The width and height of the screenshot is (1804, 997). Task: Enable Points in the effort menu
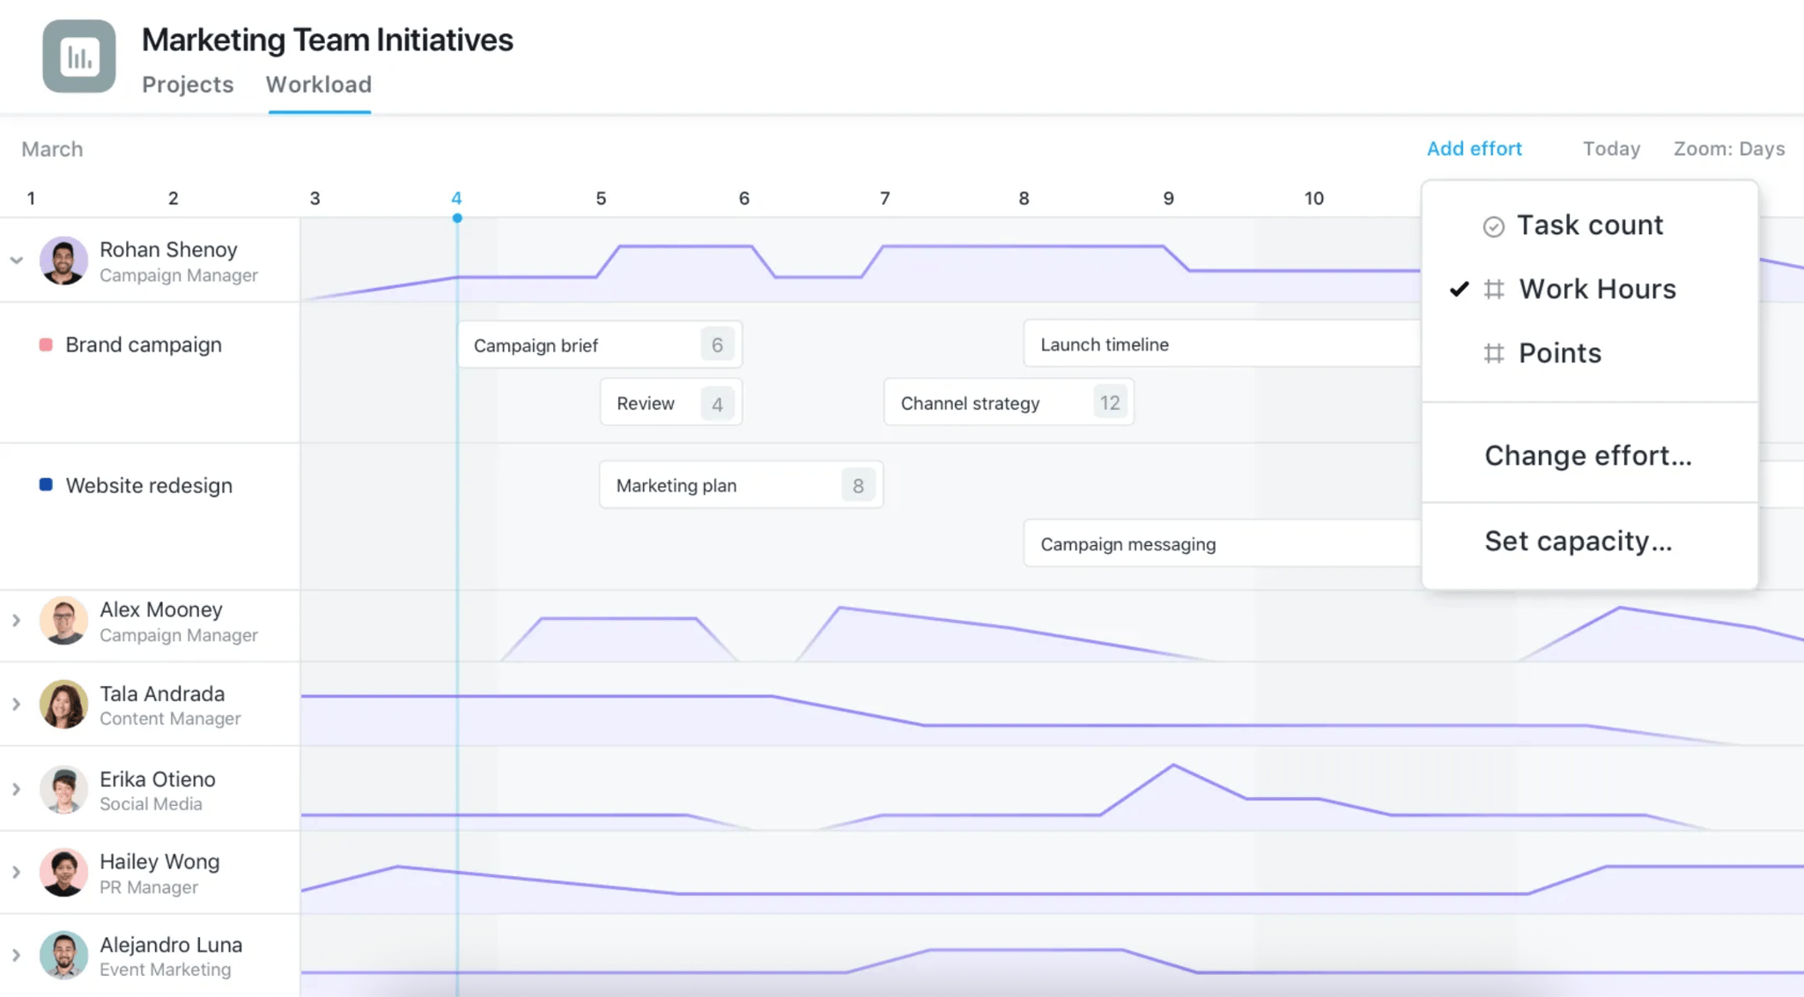pyautogui.click(x=1559, y=352)
